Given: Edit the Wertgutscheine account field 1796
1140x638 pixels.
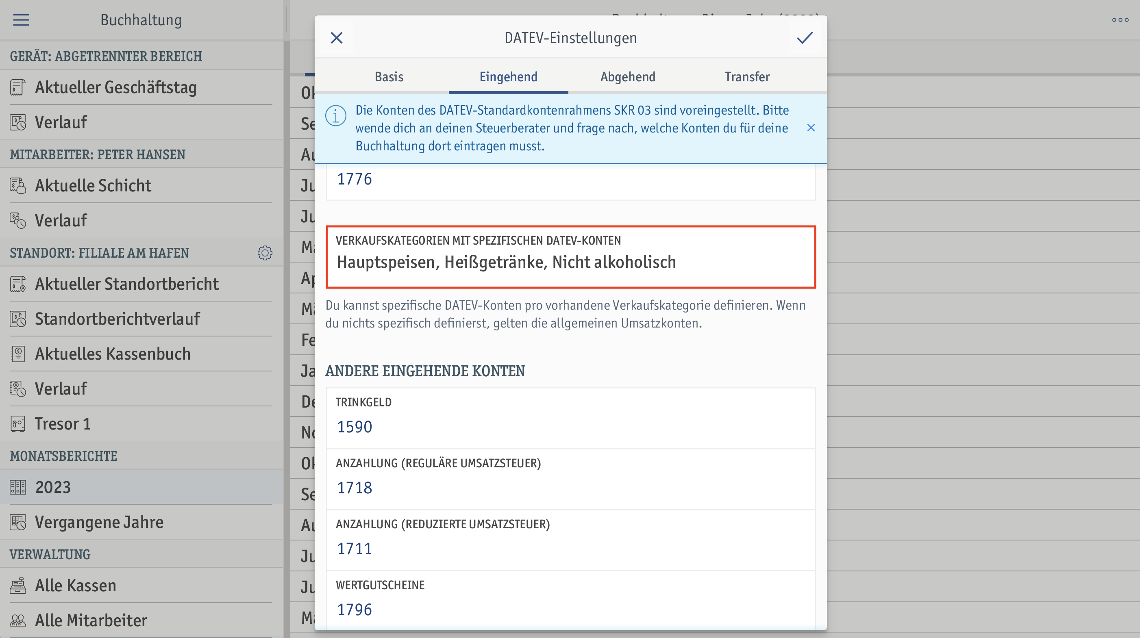Looking at the screenshot, I should [x=571, y=600].
